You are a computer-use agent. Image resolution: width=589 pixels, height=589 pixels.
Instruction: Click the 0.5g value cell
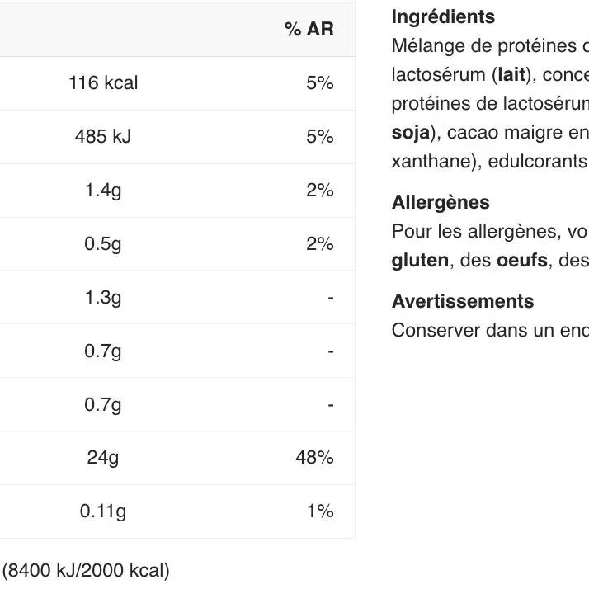(103, 244)
